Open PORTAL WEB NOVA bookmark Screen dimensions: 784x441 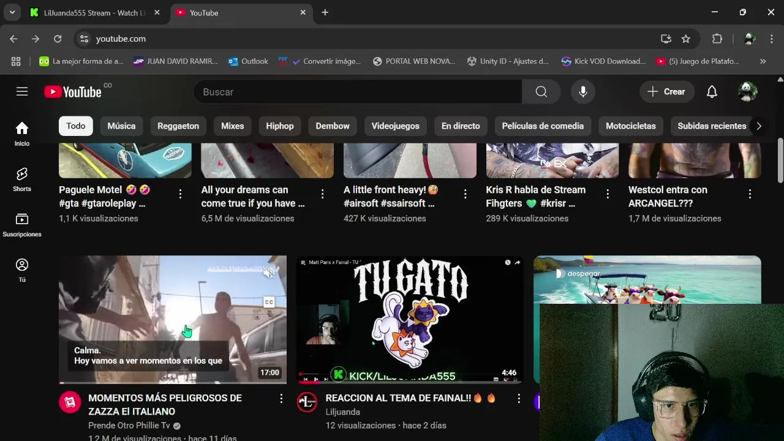414,61
